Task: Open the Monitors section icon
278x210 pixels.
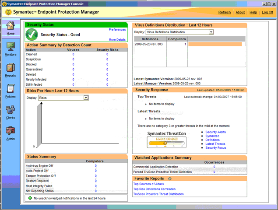Action: [11, 47]
